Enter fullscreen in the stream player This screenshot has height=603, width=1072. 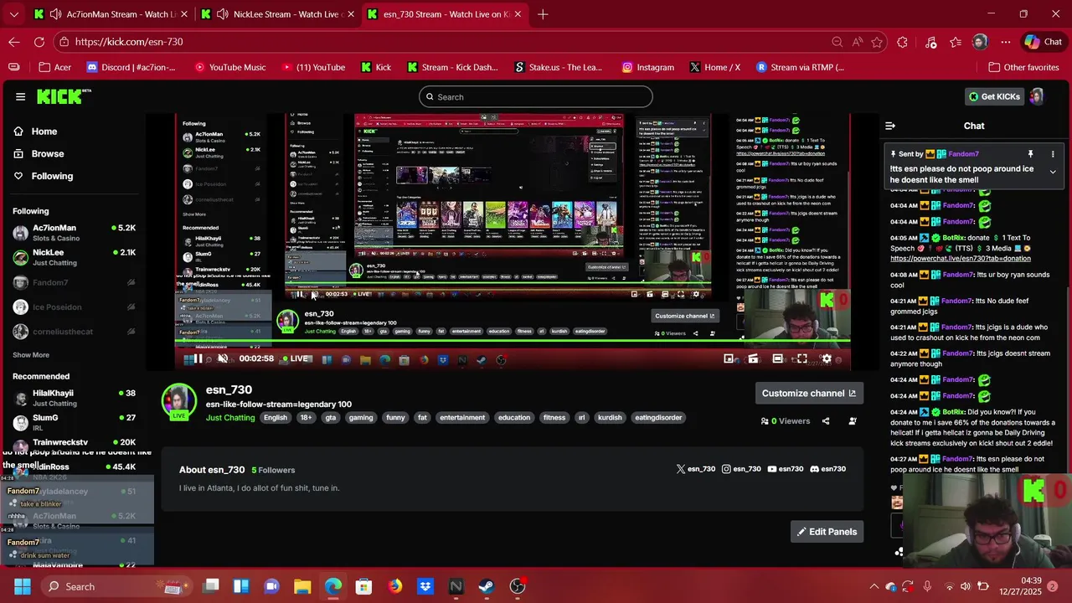point(801,359)
